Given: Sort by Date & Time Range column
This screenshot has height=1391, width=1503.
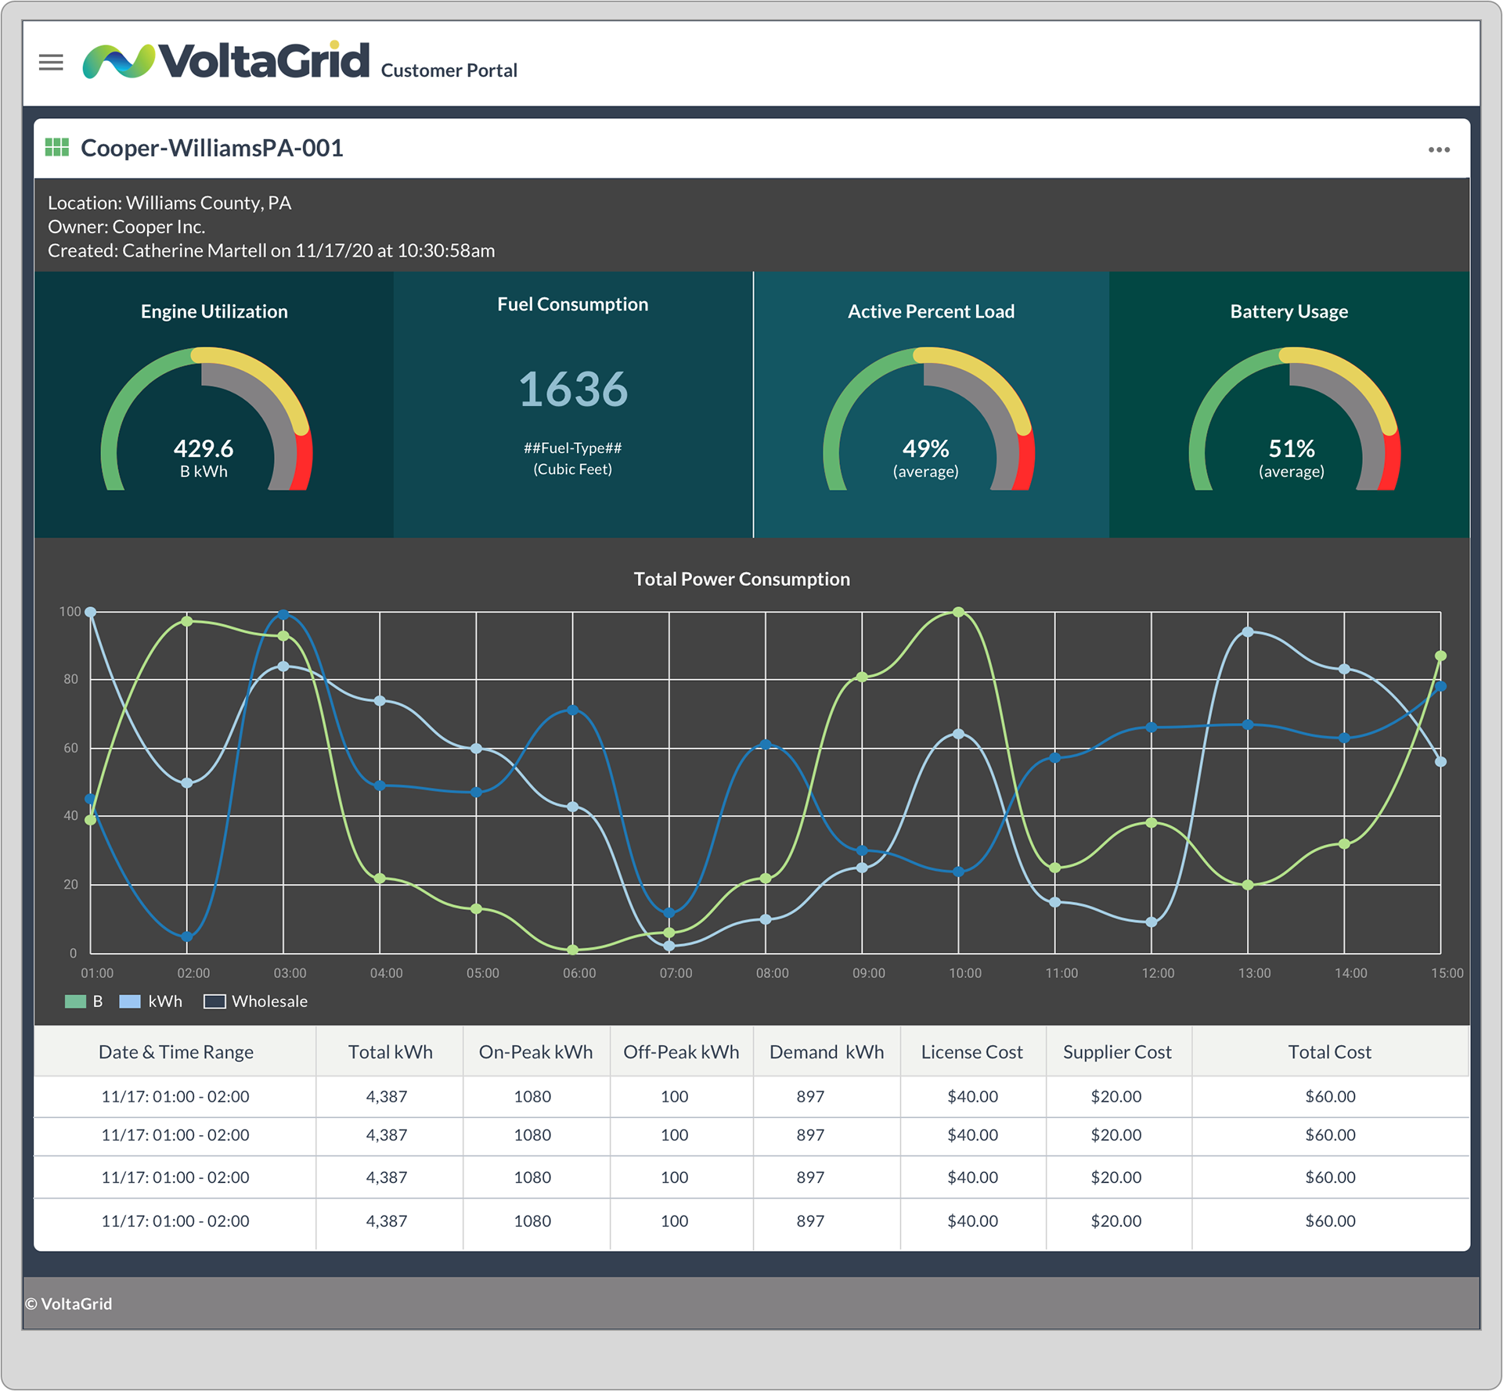Looking at the screenshot, I should point(175,1052).
